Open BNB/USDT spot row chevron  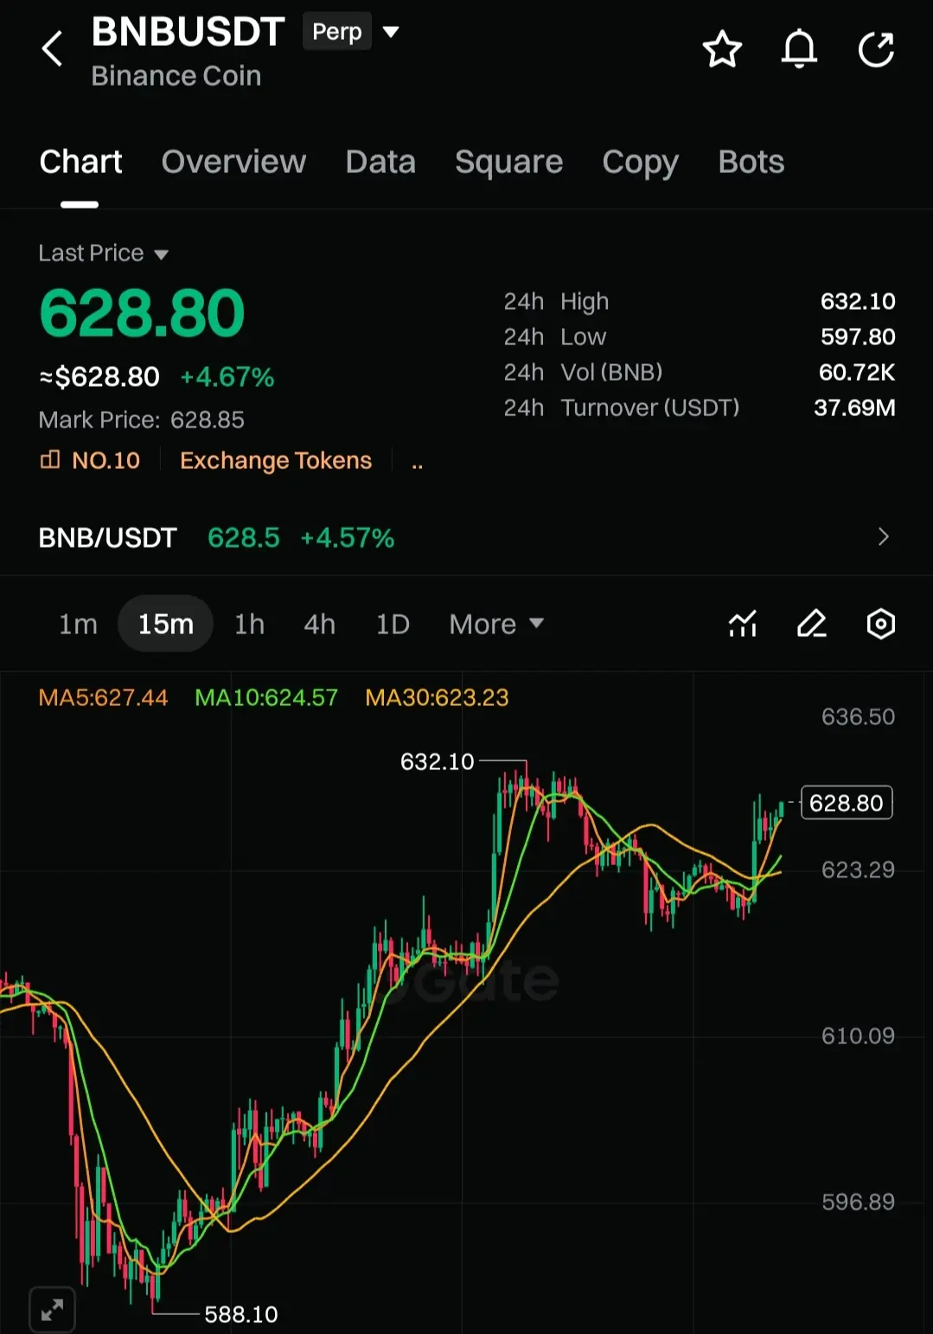pos(883,537)
